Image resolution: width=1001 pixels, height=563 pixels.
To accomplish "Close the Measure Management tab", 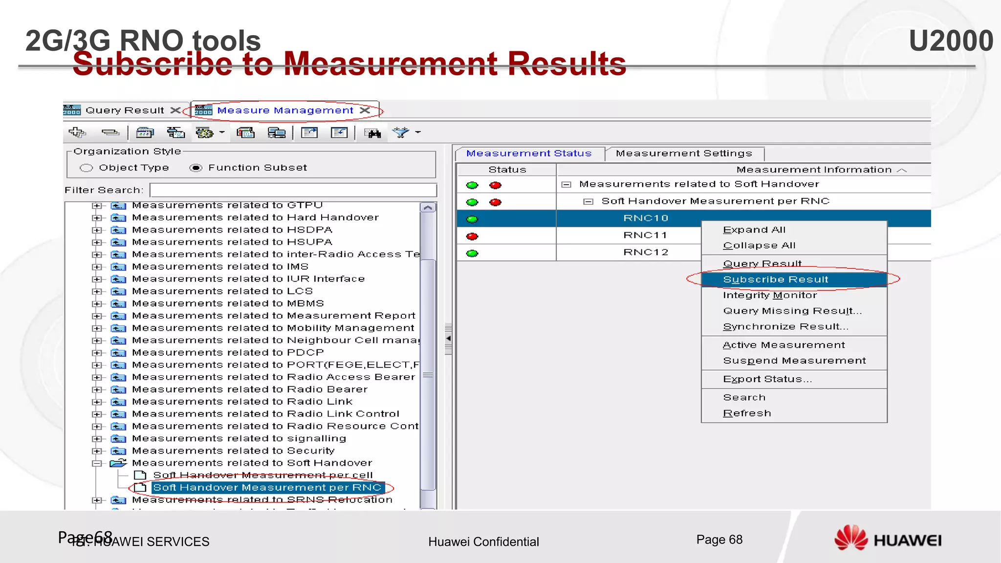I will pyautogui.click(x=365, y=110).
